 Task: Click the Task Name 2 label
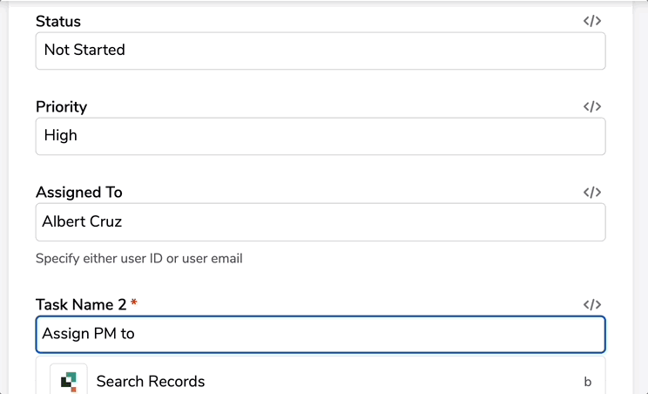click(x=81, y=305)
